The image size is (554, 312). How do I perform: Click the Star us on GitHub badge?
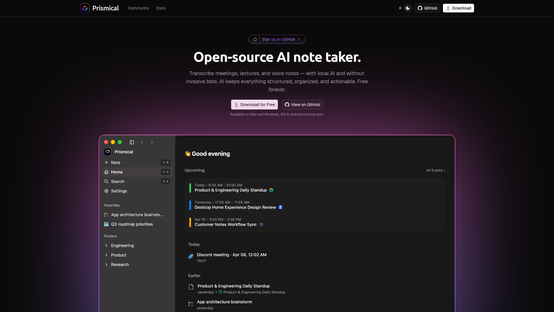tap(277, 39)
